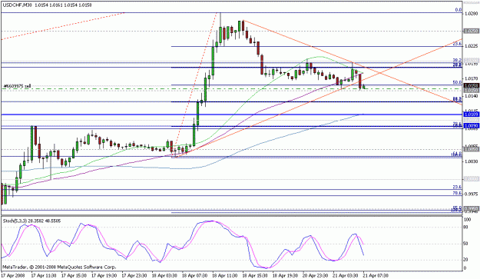
Task: Click the MetaTrader MetaQuotes copyright text
Action: 59,267
